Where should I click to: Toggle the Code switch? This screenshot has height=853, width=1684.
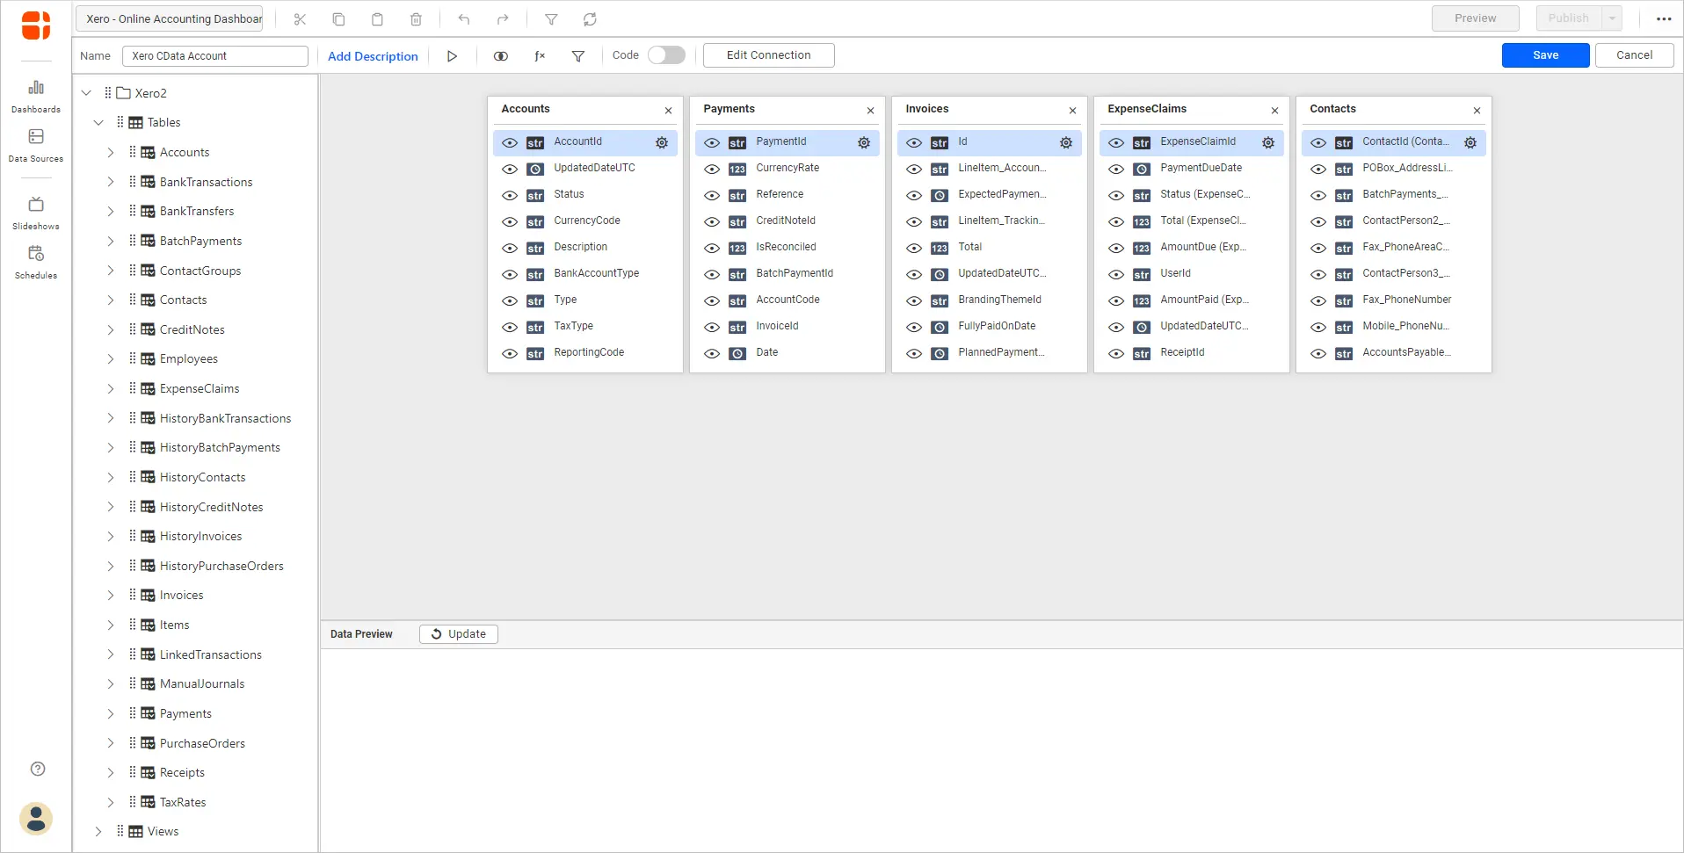(666, 55)
